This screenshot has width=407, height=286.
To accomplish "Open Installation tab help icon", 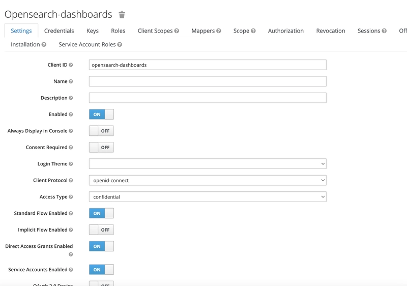I will [x=44, y=45].
